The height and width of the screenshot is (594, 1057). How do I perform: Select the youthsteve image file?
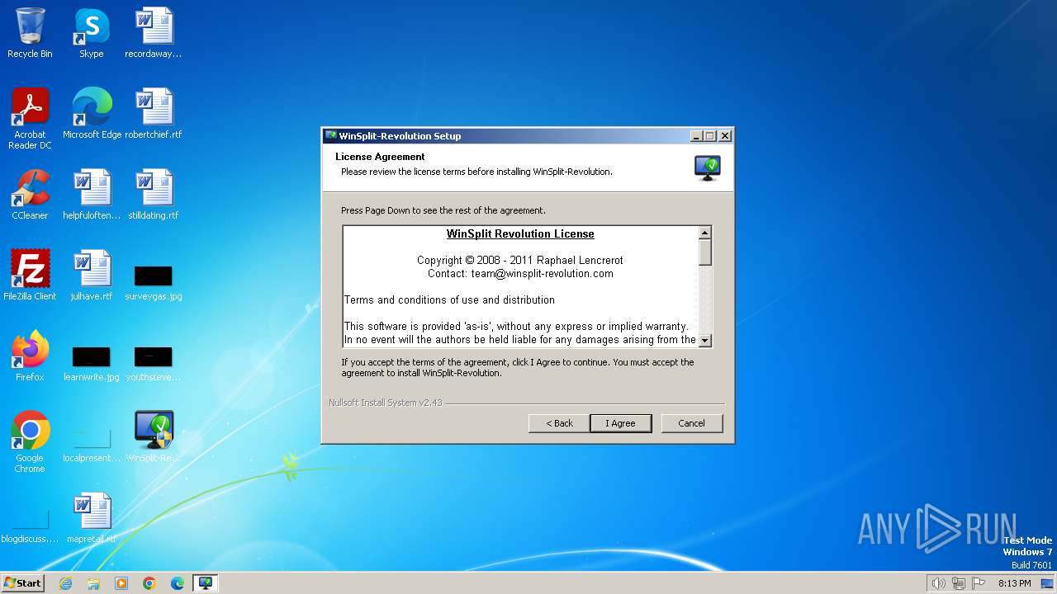pos(154,363)
